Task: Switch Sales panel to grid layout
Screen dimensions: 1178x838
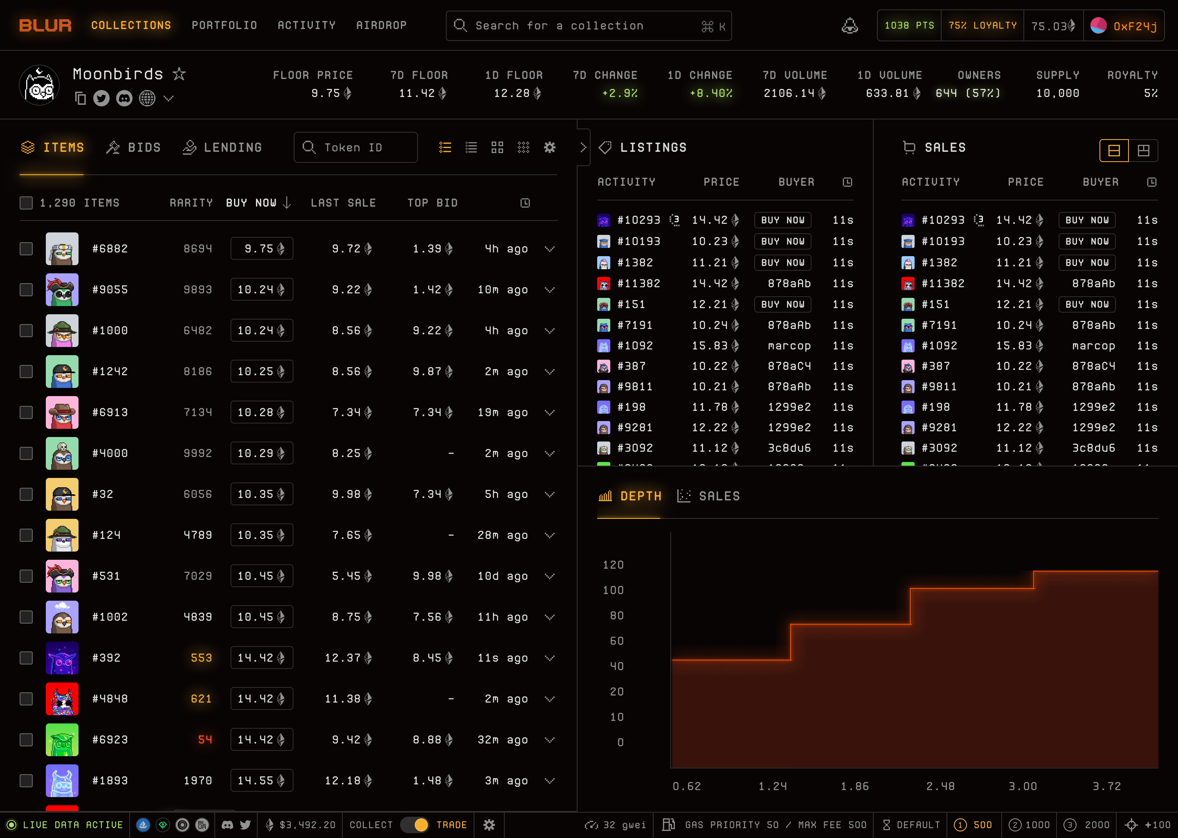Action: click(x=1144, y=150)
